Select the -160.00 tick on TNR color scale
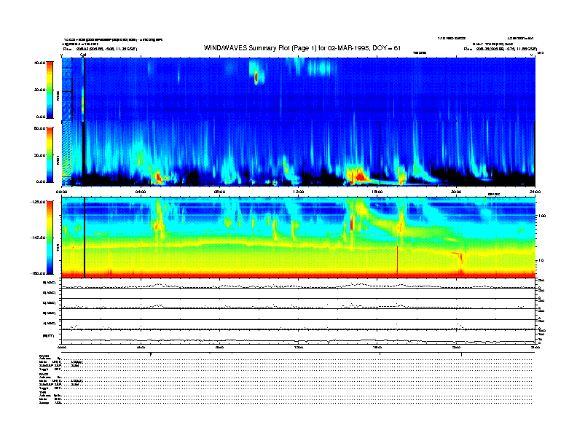The height and width of the screenshot is (446, 577). [x=39, y=273]
